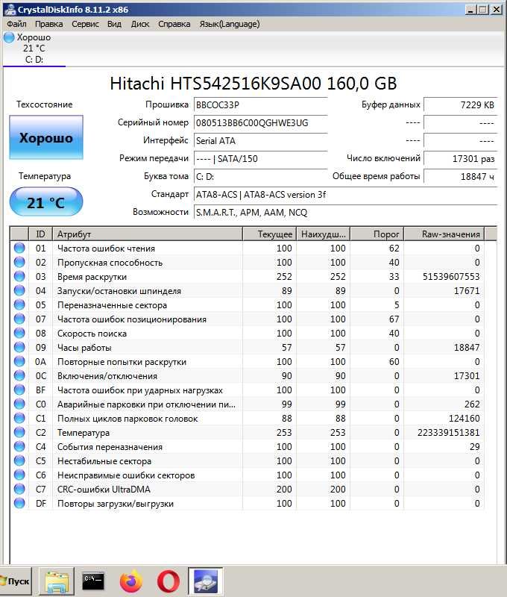The width and height of the screenshot is (507, 597).
Task: Click the status icon for attribute C0
Action: pyautogui.click(x=19, y=404)
